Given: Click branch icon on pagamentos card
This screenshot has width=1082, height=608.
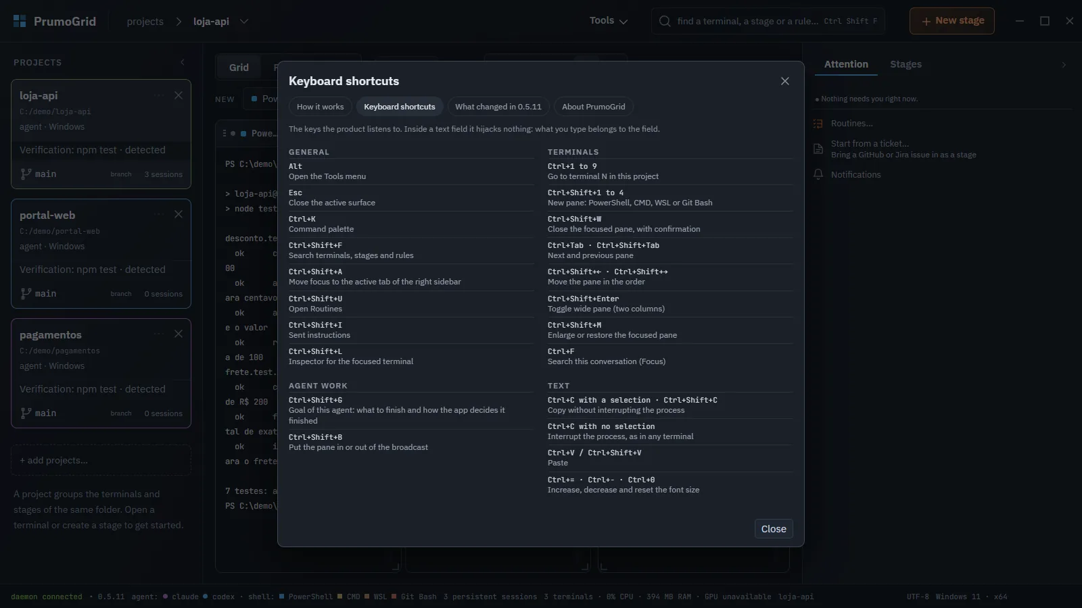Looking at the screenshot, I should (26, 413).
